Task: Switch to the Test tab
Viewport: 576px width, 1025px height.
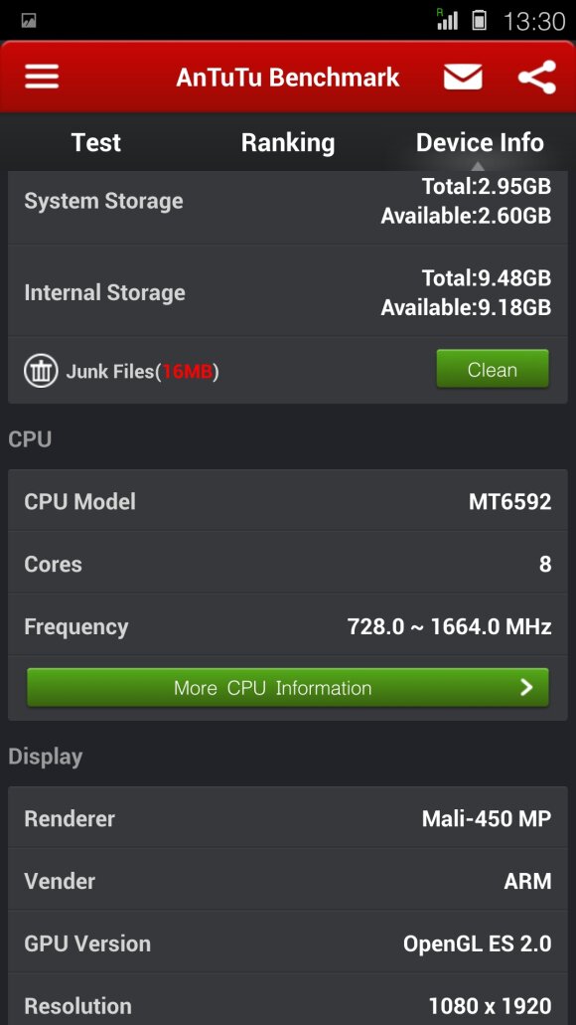Action: pyautogui.click(x=96, y=142)
